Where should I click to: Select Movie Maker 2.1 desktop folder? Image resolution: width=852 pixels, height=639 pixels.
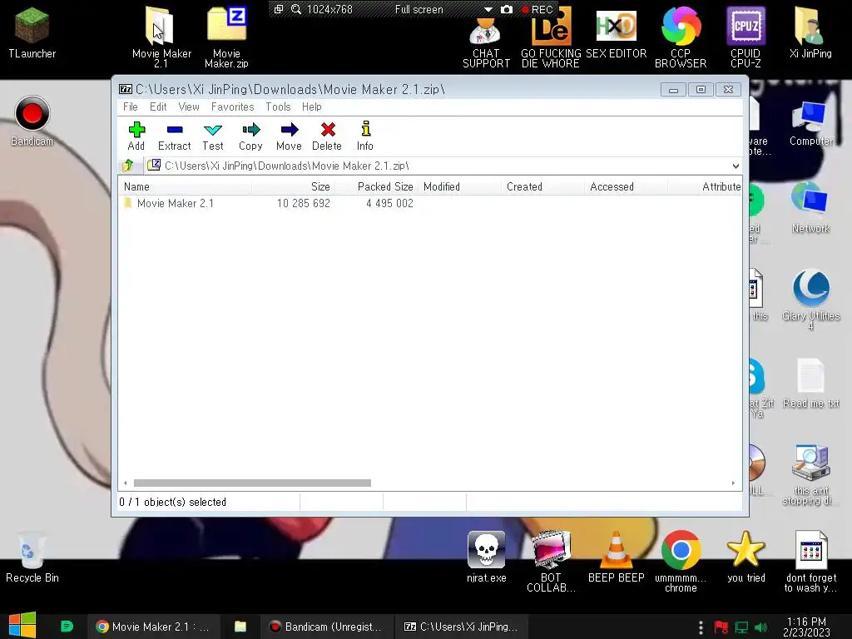coord(161,37)
